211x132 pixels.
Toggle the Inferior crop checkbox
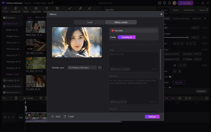point(185,54)
